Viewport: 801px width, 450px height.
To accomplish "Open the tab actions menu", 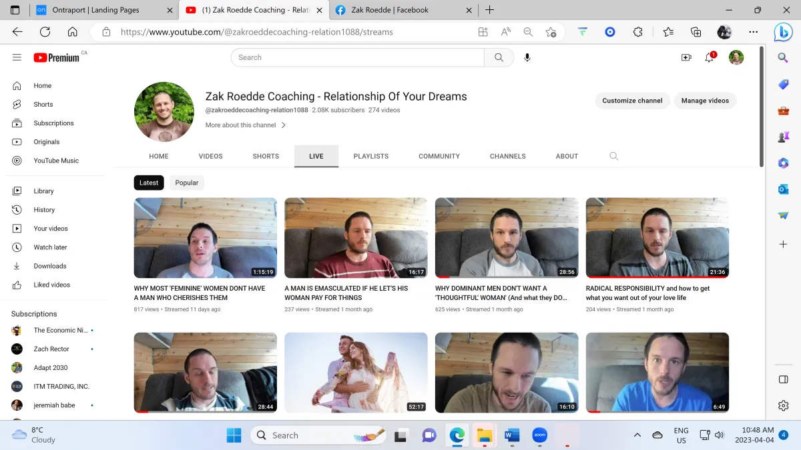I will (x=15, y=10).
